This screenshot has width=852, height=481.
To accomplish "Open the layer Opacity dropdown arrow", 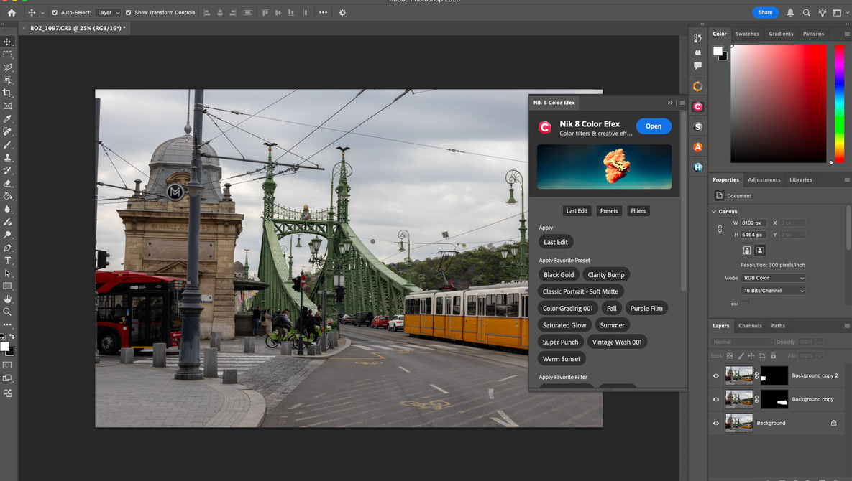I will tap(819, 342).
